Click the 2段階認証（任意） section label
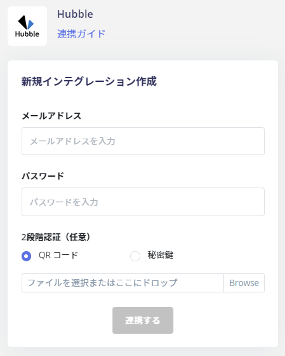This screenshot has width=285, height=356. pos(56,237)
